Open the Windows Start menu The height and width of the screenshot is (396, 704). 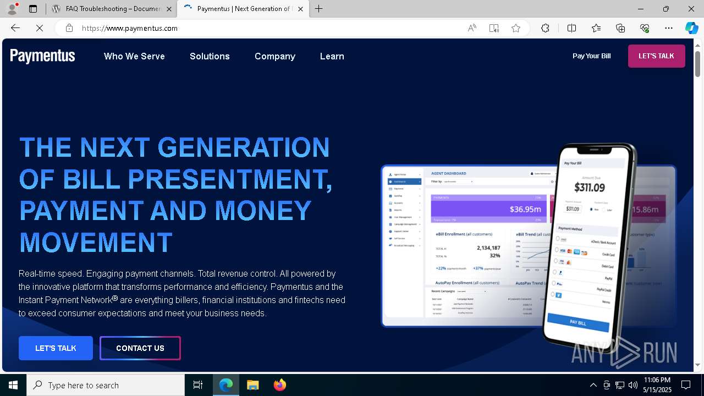(13, 385)
